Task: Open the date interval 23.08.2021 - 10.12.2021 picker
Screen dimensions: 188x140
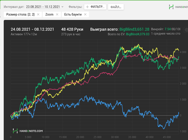Action: tap(43, 7)
